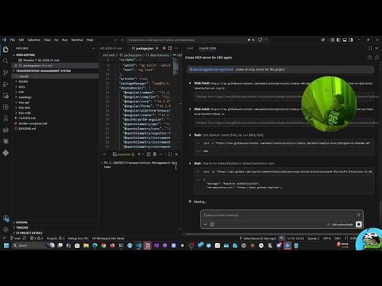Click Debug Any CPU in status bar
Image resolution: width=382 pixels, height=286 pixels.
click(x=78, y=238)
